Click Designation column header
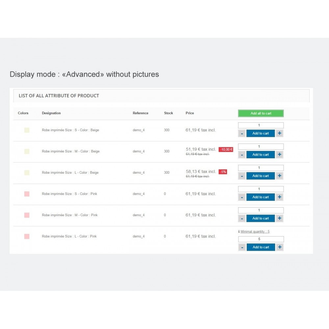Viewport: 329px width, 329px height. [51, 113]
